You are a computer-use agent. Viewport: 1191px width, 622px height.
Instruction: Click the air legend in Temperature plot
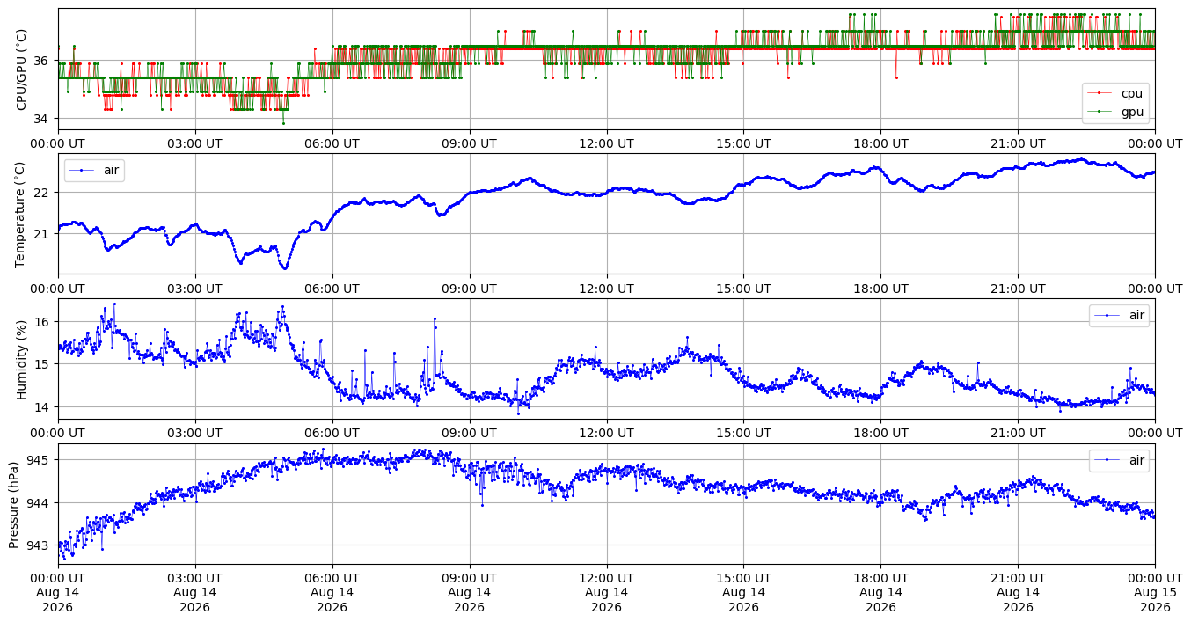click(x=95, y=170)
